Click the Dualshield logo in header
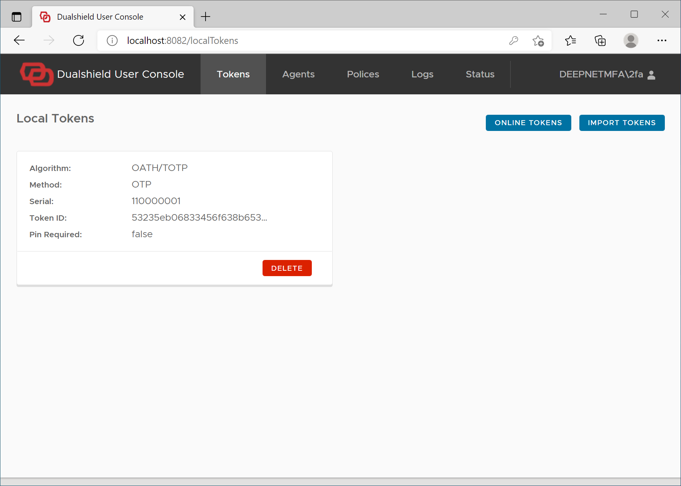The width and height of the screenshot is (681, 486). (37, 74)
